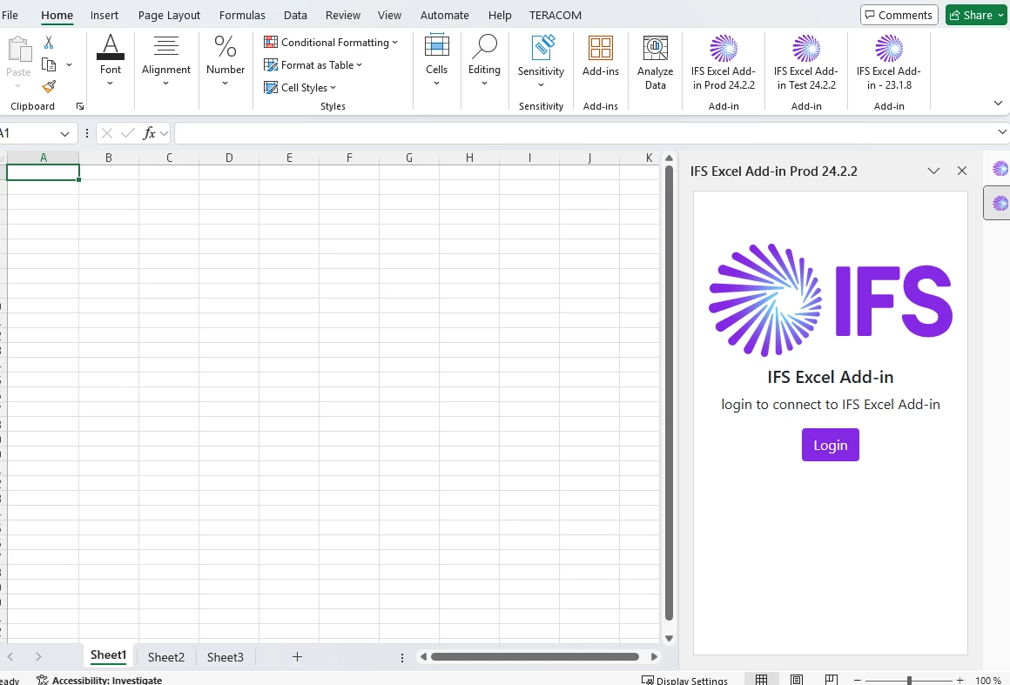Click the 100 % zoom level
The width and height of the screenshot is (1010, 685).
tap(988, 680)
